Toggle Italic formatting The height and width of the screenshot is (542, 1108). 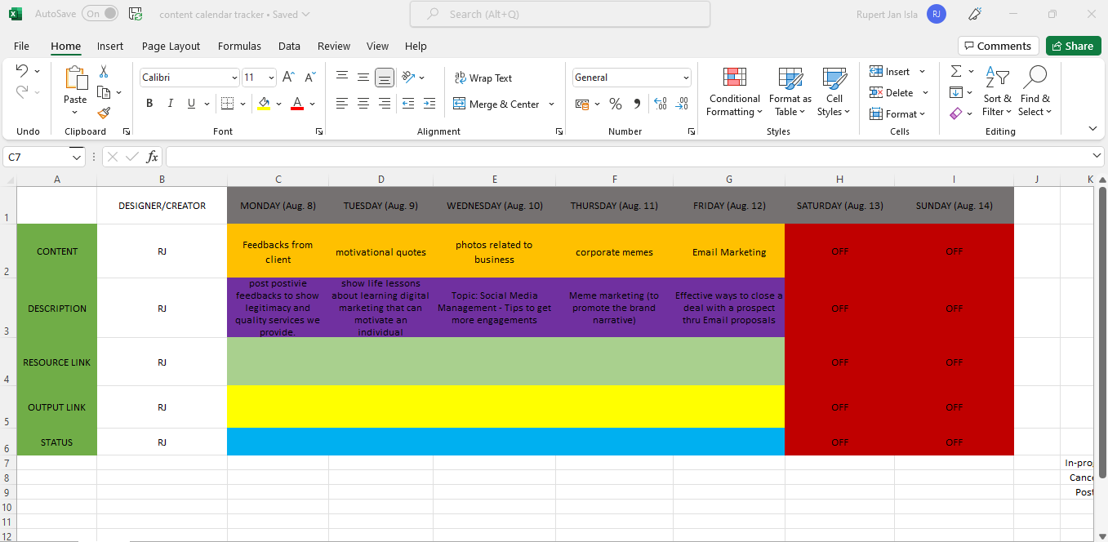(171, 104)
